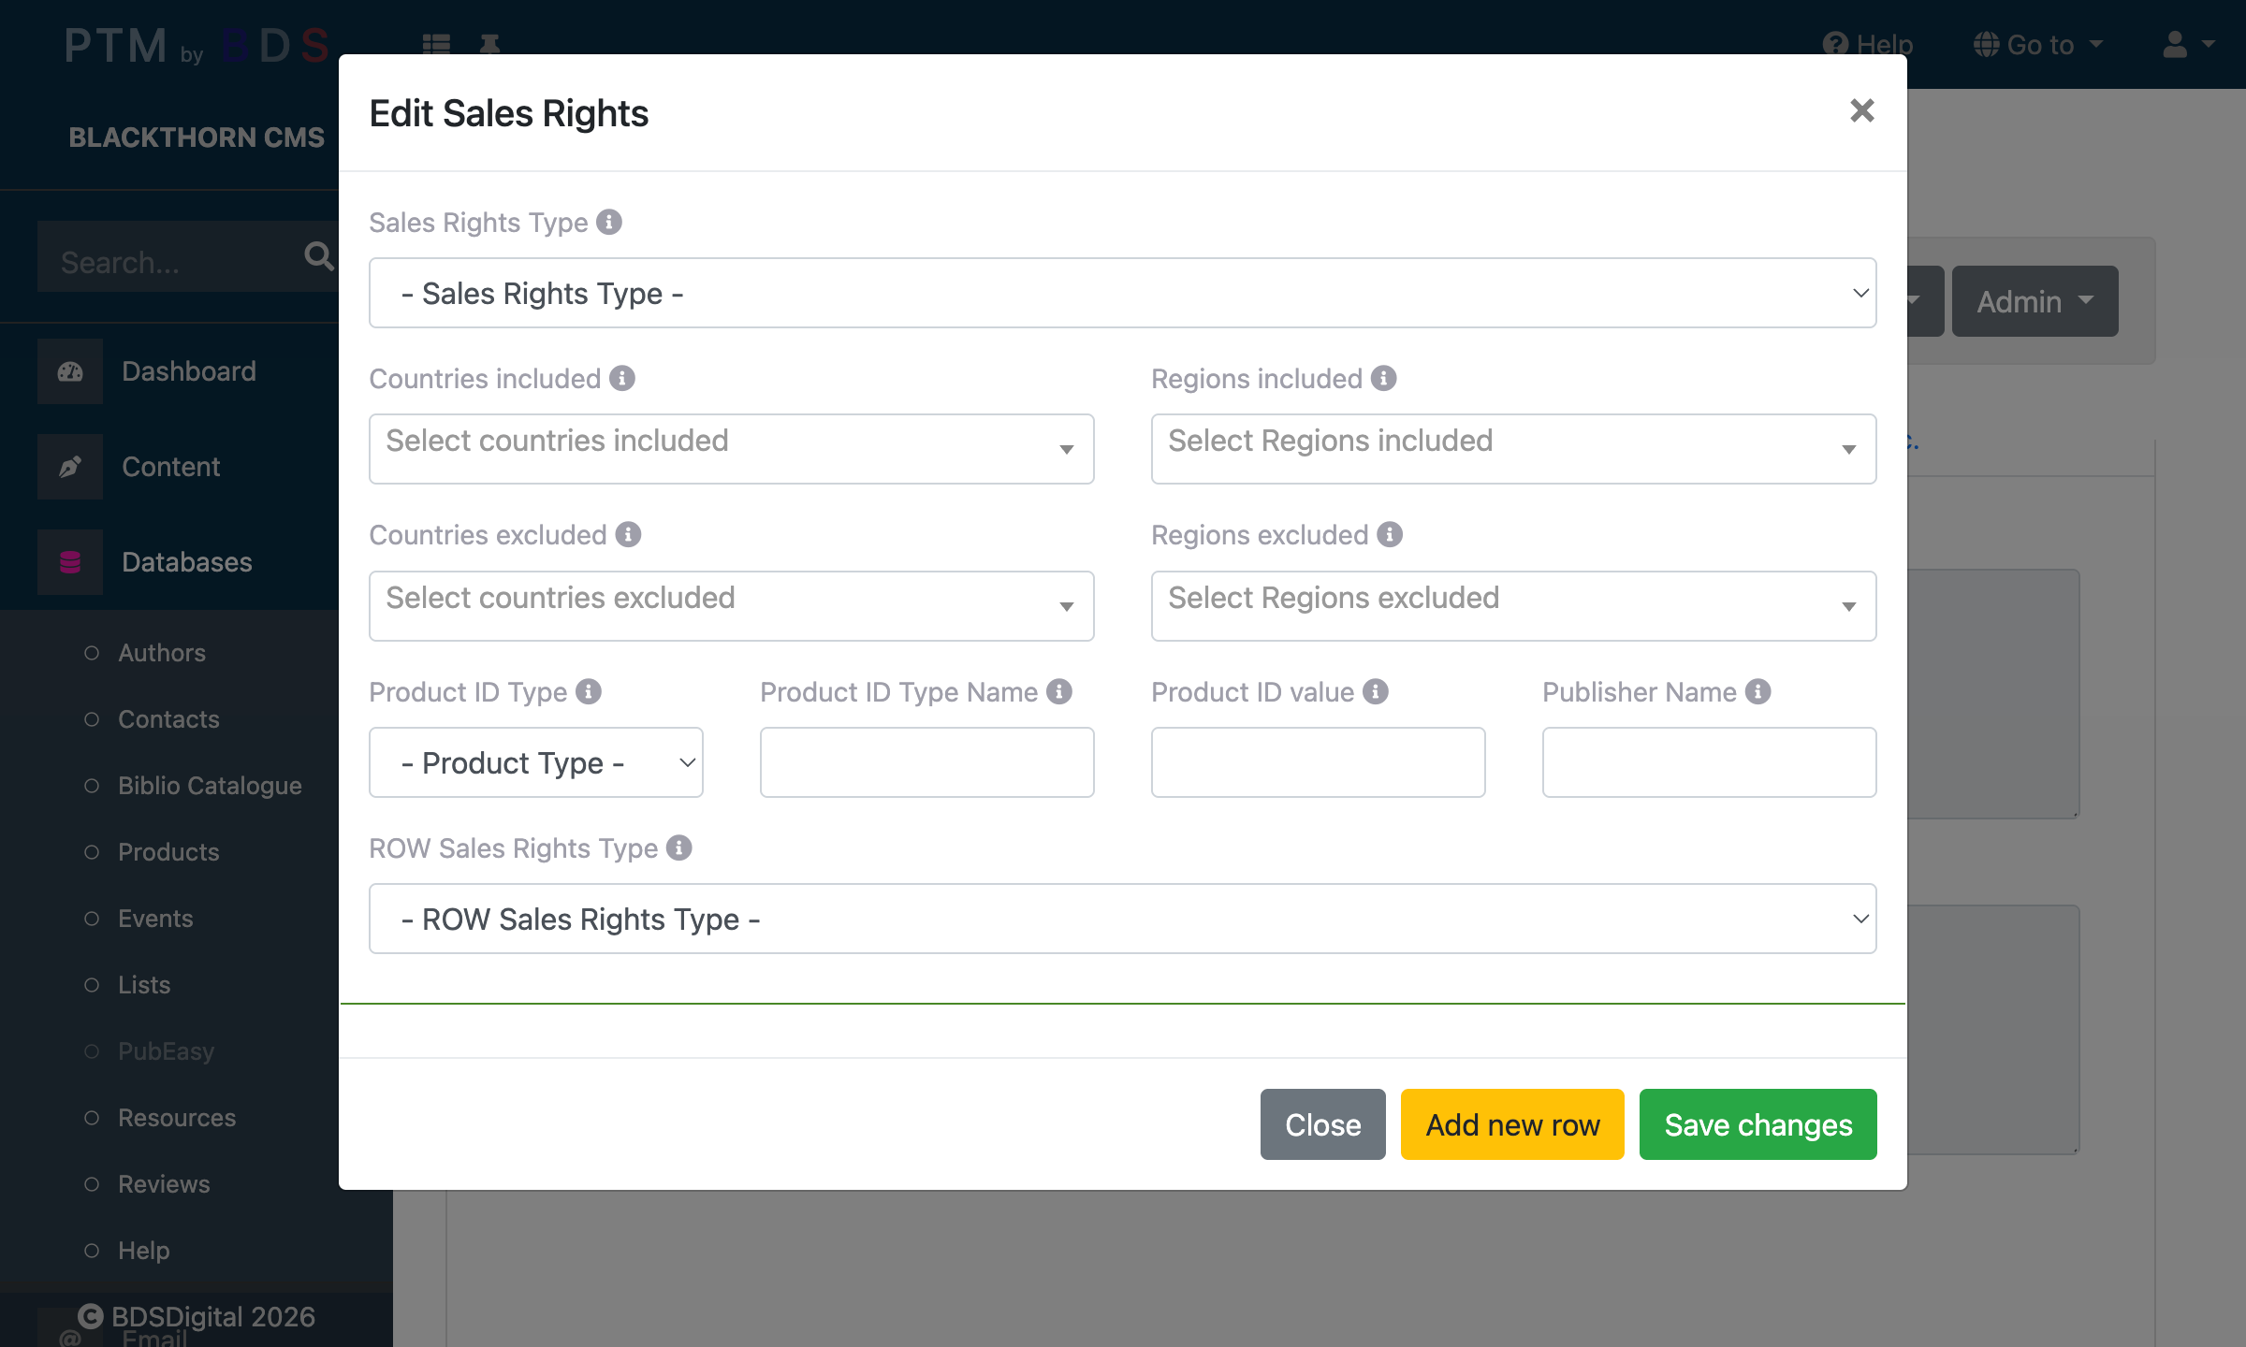Click the info icon beside Countries included

click(x=621, y=379)
